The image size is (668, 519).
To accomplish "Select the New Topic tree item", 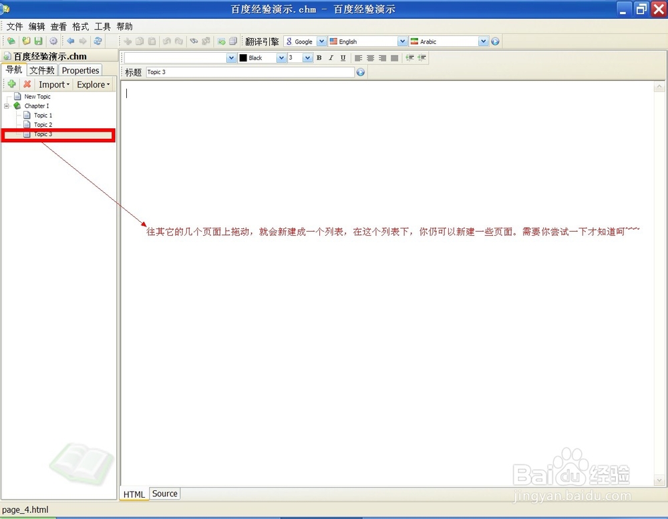I will [37, 97].
